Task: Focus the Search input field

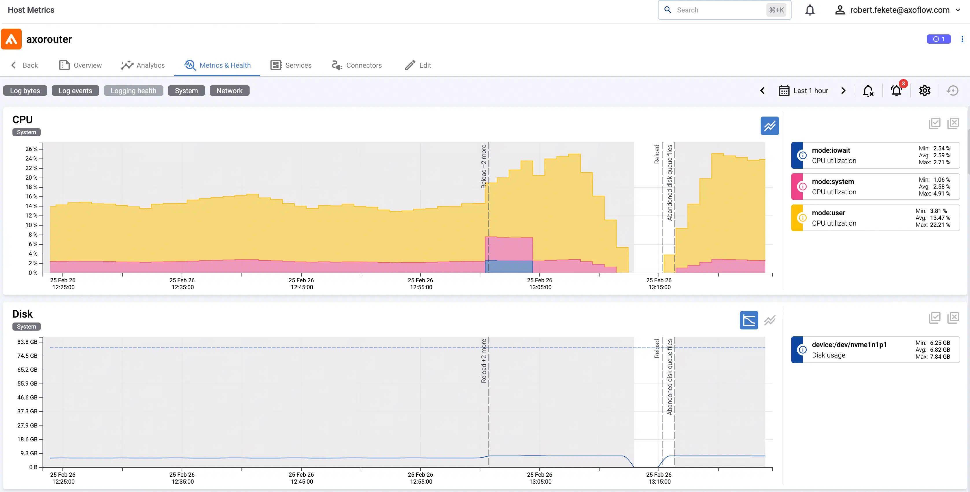Action: tap(724, 10)
